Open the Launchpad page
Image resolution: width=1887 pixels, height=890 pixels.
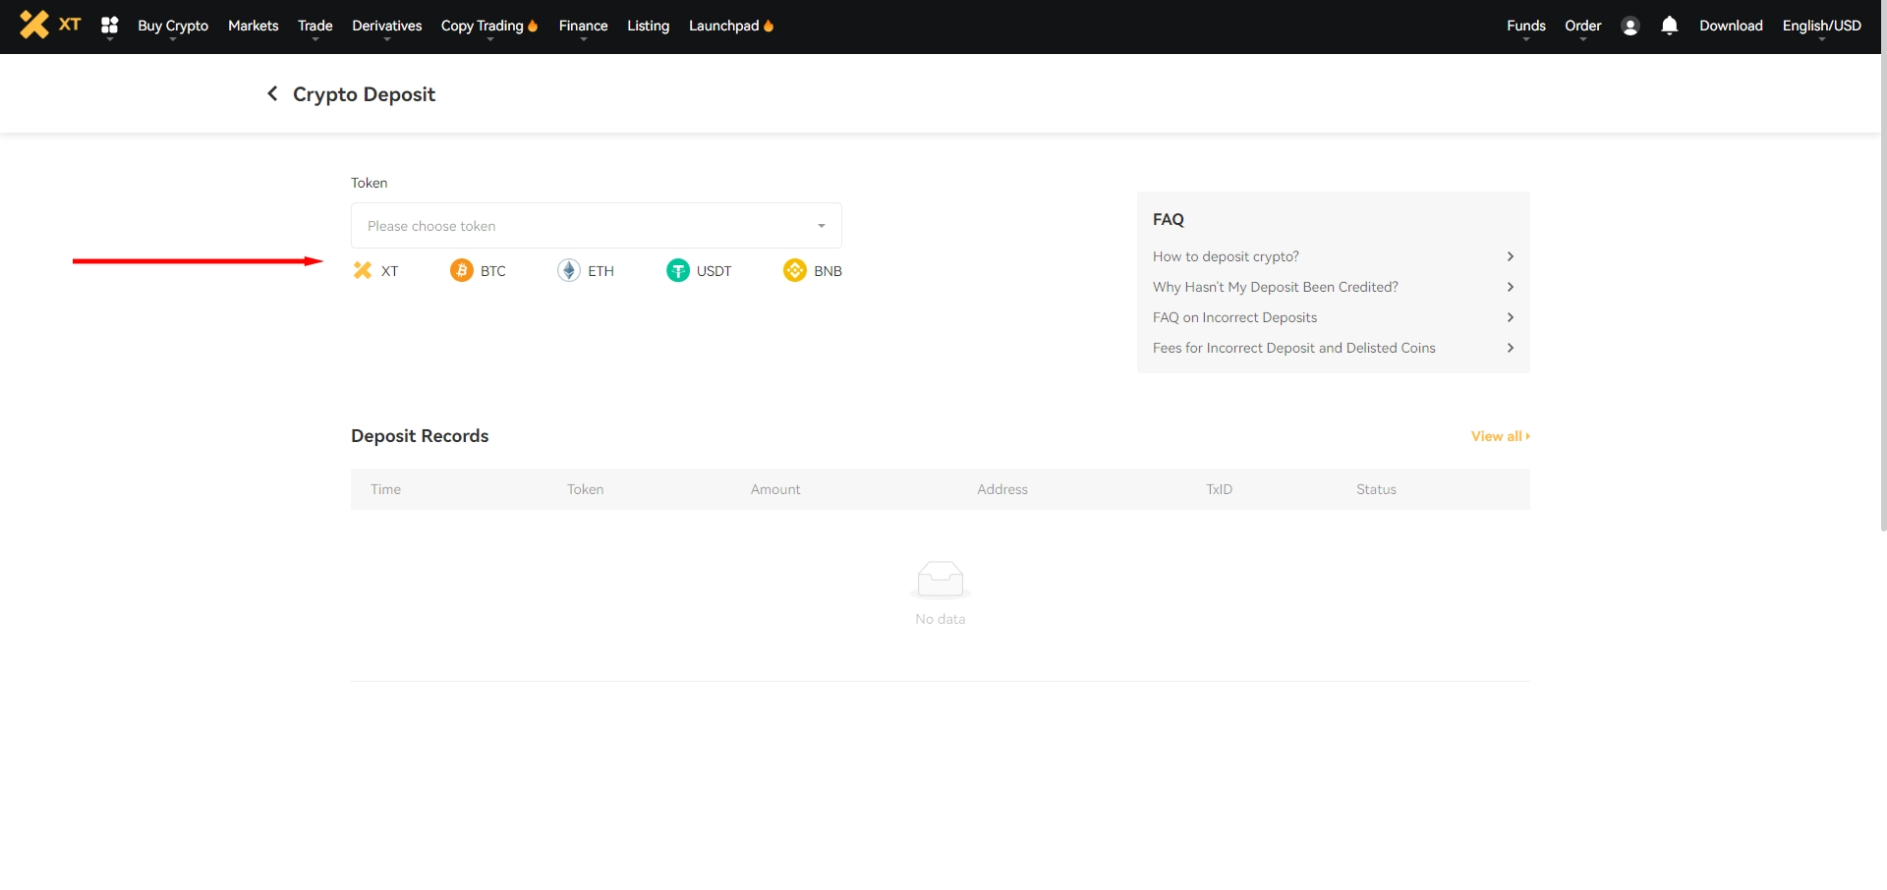point(731,26)
